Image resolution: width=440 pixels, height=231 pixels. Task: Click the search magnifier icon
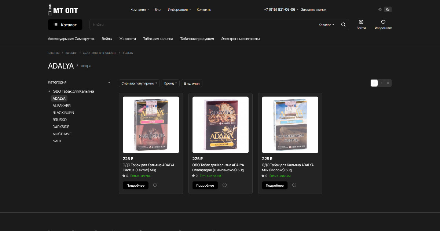pyautogui.click(x=344, y=25)
